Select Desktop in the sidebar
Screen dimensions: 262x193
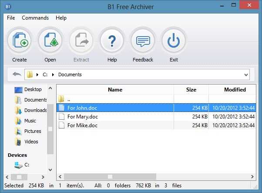click(x=28, y=89)
